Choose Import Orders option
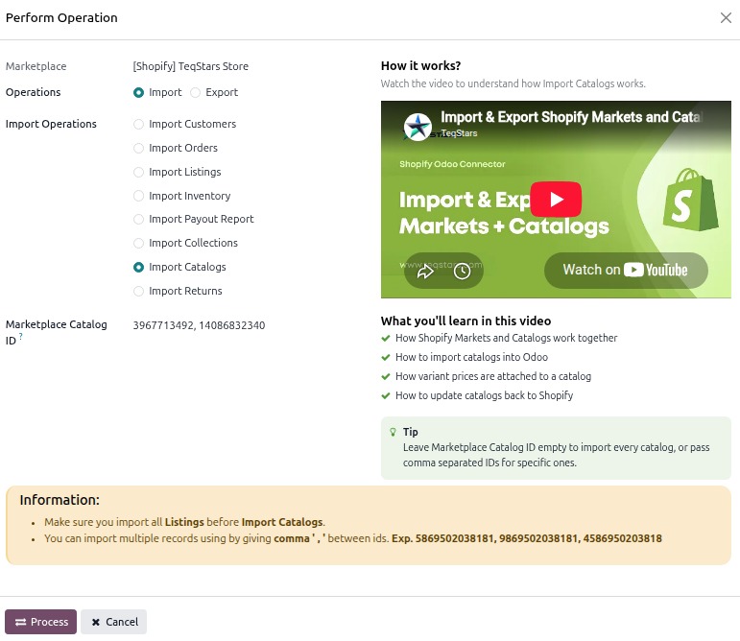This screenshot has height=641, width=740. pyautogui.click(x=138, y=148)
